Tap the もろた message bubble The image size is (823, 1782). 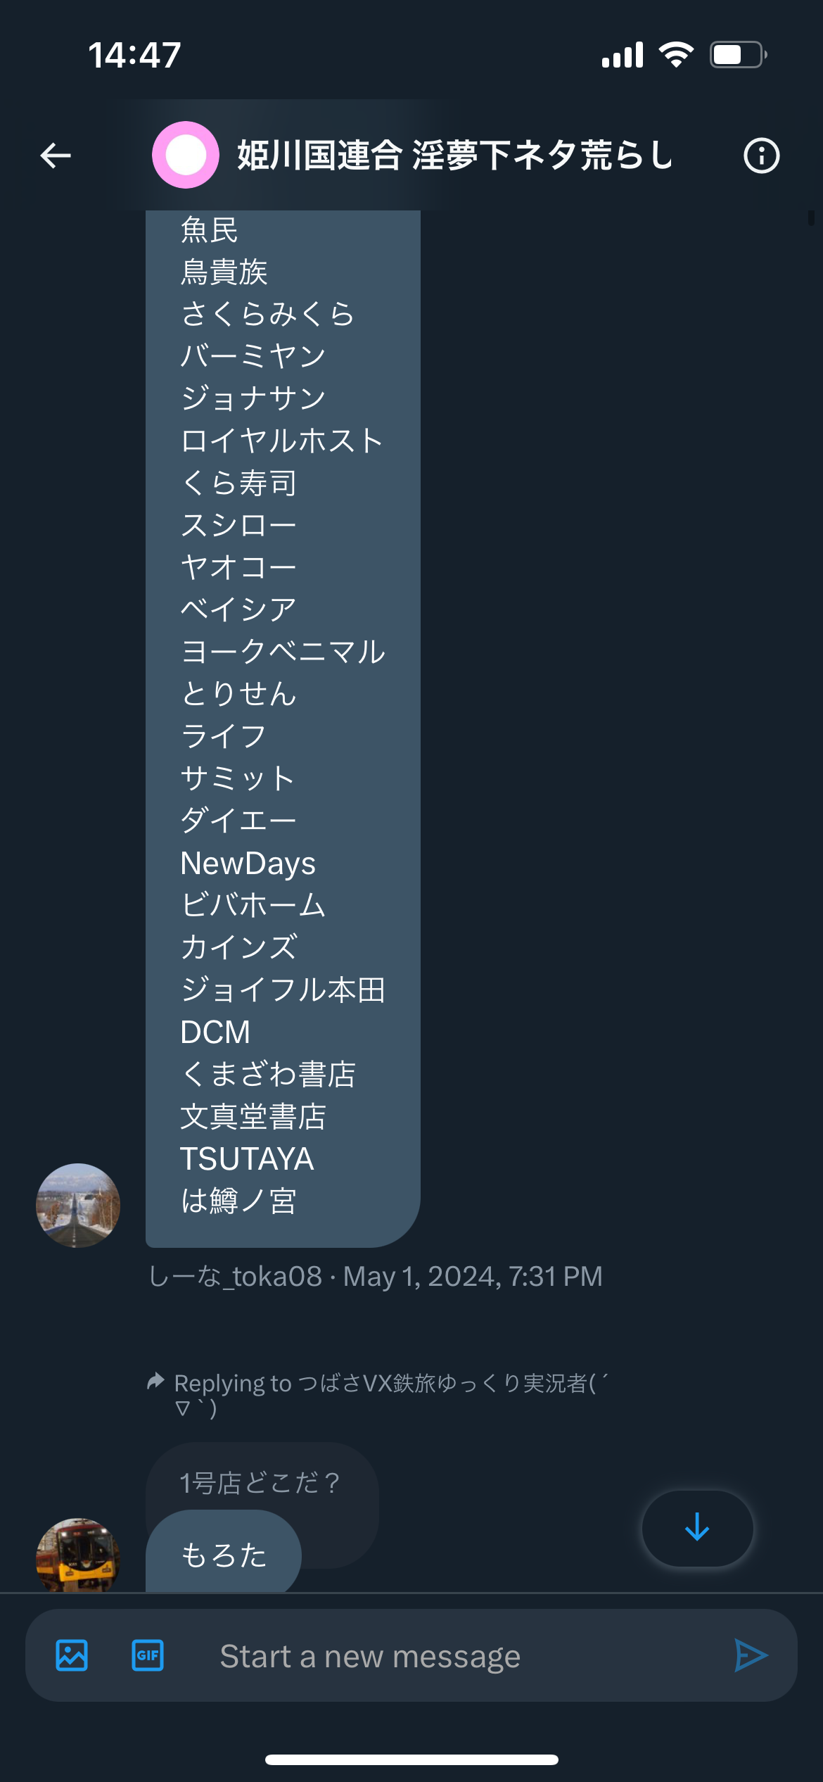pyautogui.click(x=224, y=1553)
